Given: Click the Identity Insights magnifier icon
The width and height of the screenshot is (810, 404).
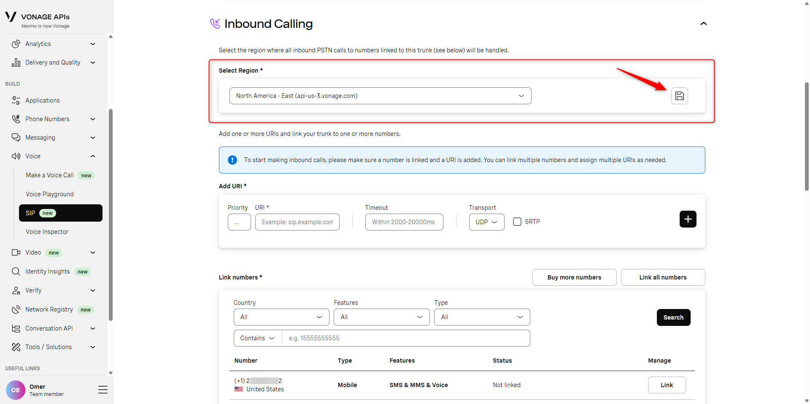Looking at the screenshot, I should (16, 271).
